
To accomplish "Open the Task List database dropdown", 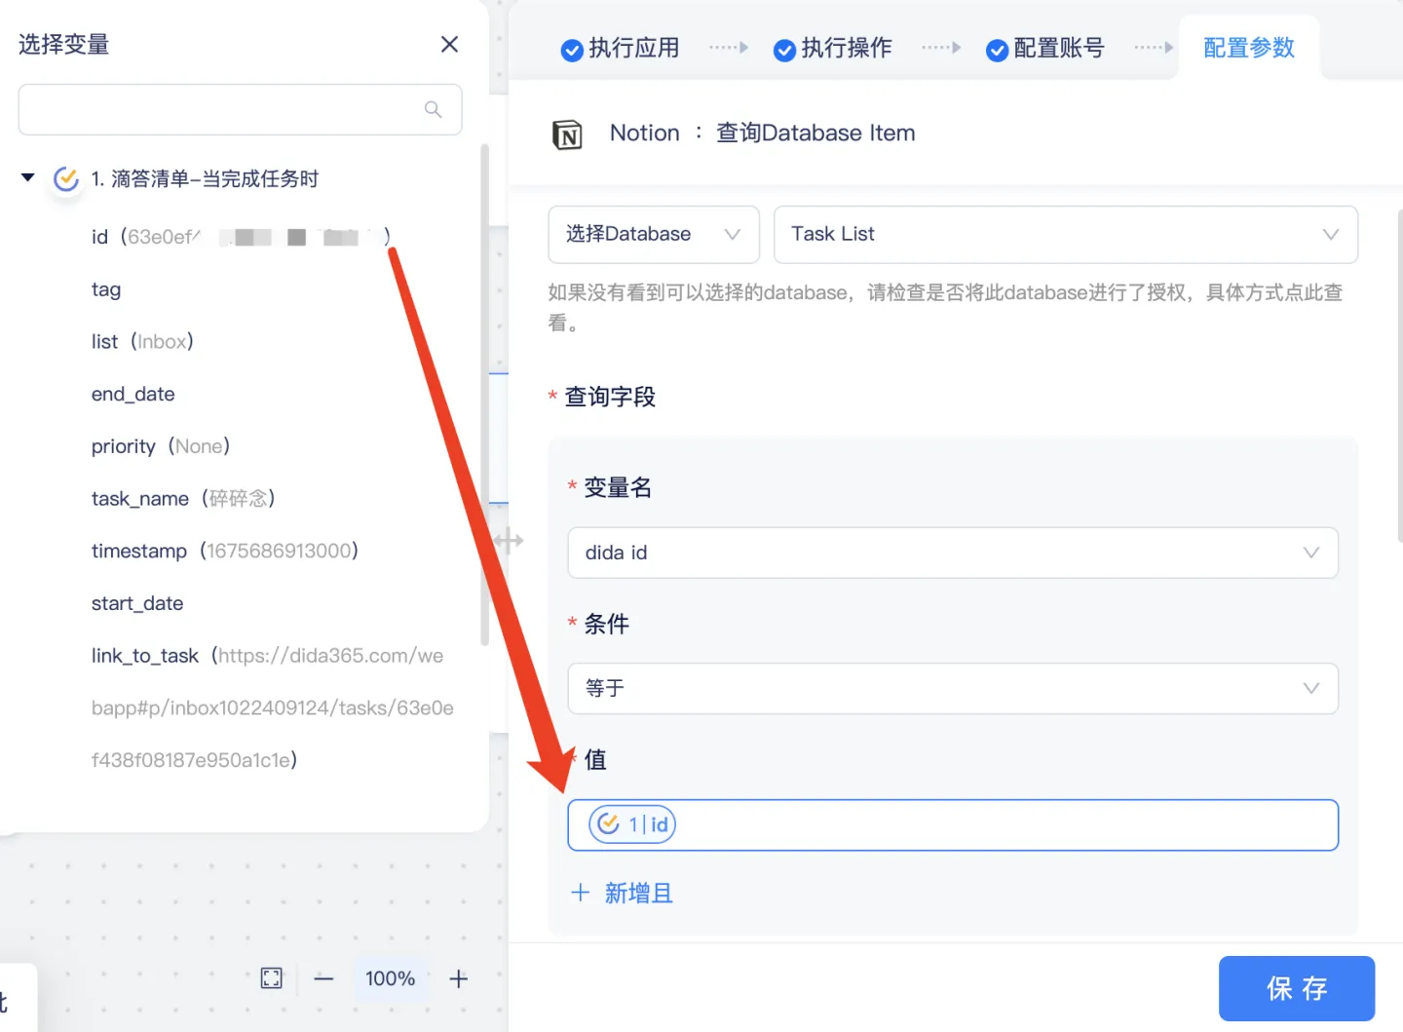I will (1066, 234).
